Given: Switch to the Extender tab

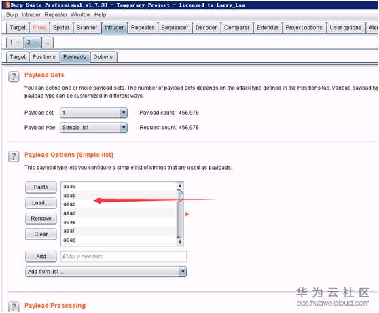Looking at the screenshot, I should 268,28.
